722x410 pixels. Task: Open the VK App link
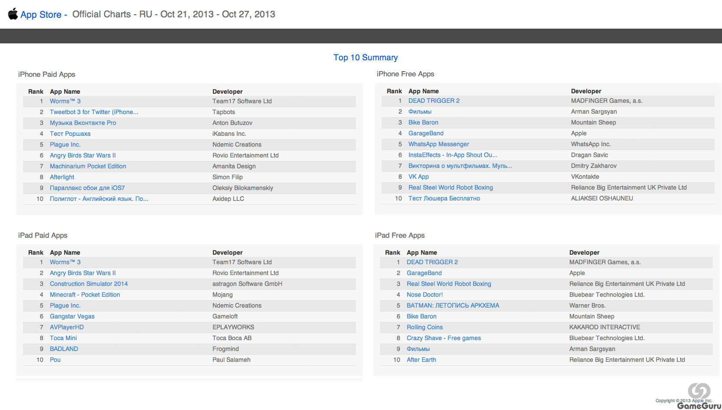pos(418,177)
